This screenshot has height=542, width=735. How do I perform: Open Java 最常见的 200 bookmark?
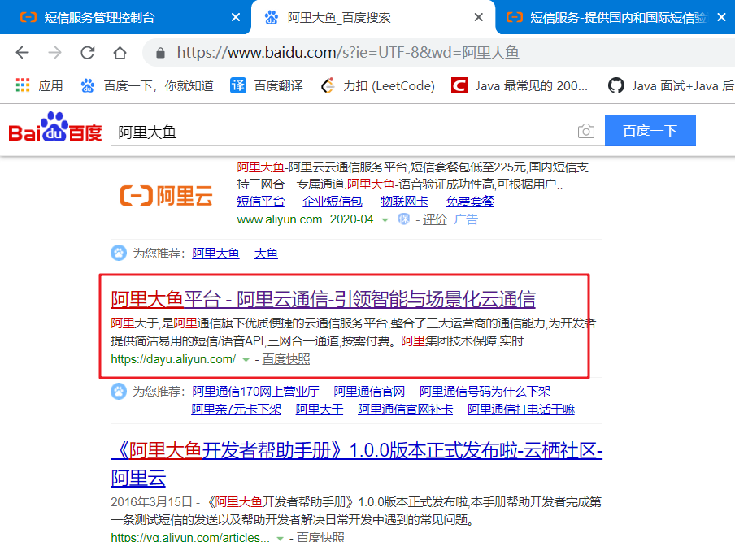point(520,85)
